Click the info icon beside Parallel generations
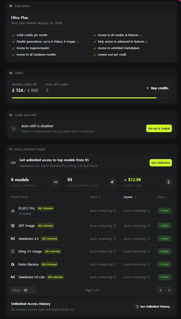This screenshot has height=319, width=181. click(78, 42)
